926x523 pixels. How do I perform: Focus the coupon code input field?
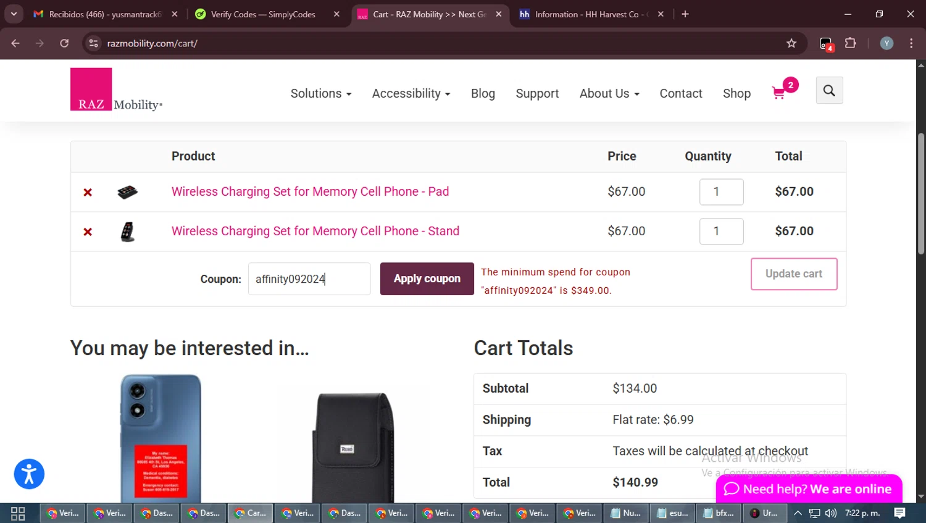point(309,278)
